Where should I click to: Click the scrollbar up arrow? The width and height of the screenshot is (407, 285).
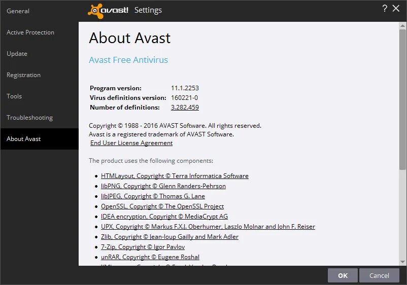(x=402, y=26)
